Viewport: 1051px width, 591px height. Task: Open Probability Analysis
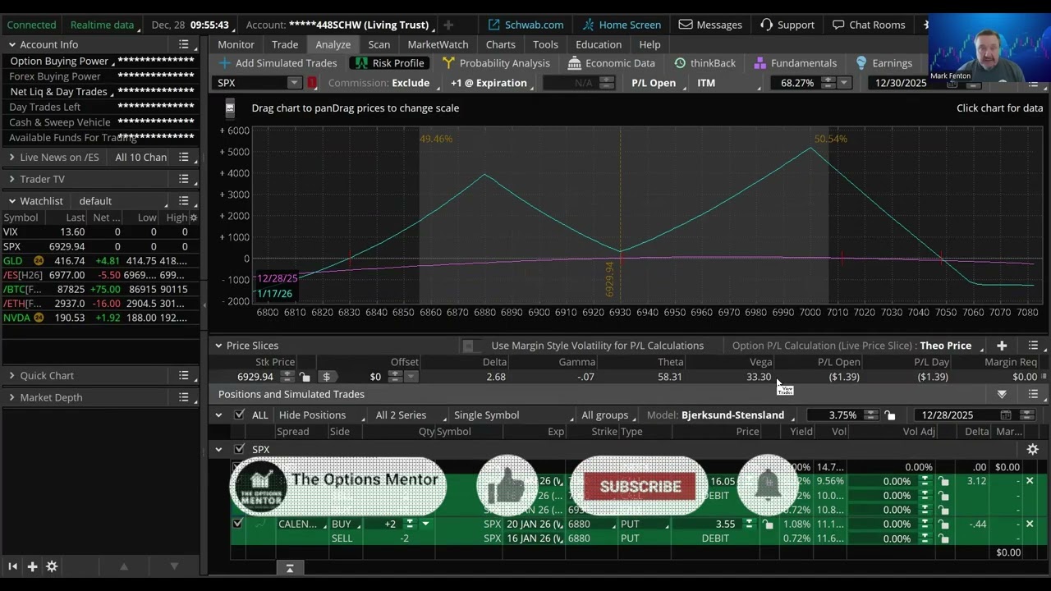[x=496, y=63]
